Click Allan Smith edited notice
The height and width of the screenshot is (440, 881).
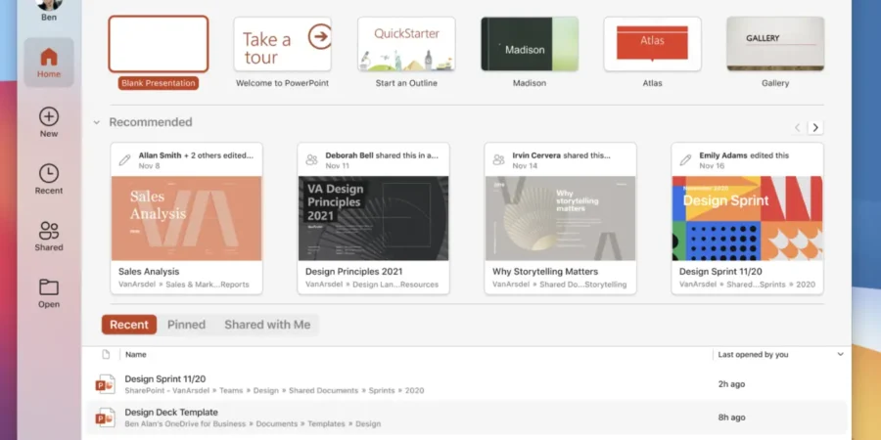[196, 155]
